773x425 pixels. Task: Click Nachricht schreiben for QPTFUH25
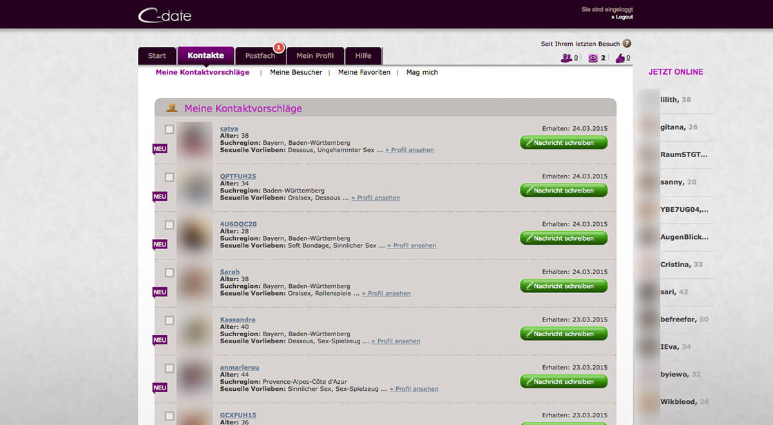tap(564, 191)
